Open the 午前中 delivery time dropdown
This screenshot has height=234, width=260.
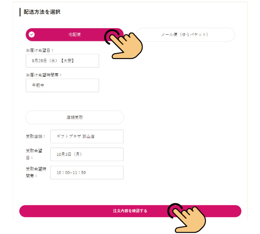click(x=62, y=86)
